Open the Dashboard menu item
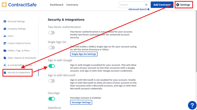Viewport: 197px width, 110px height. click(x=56, y=5)
